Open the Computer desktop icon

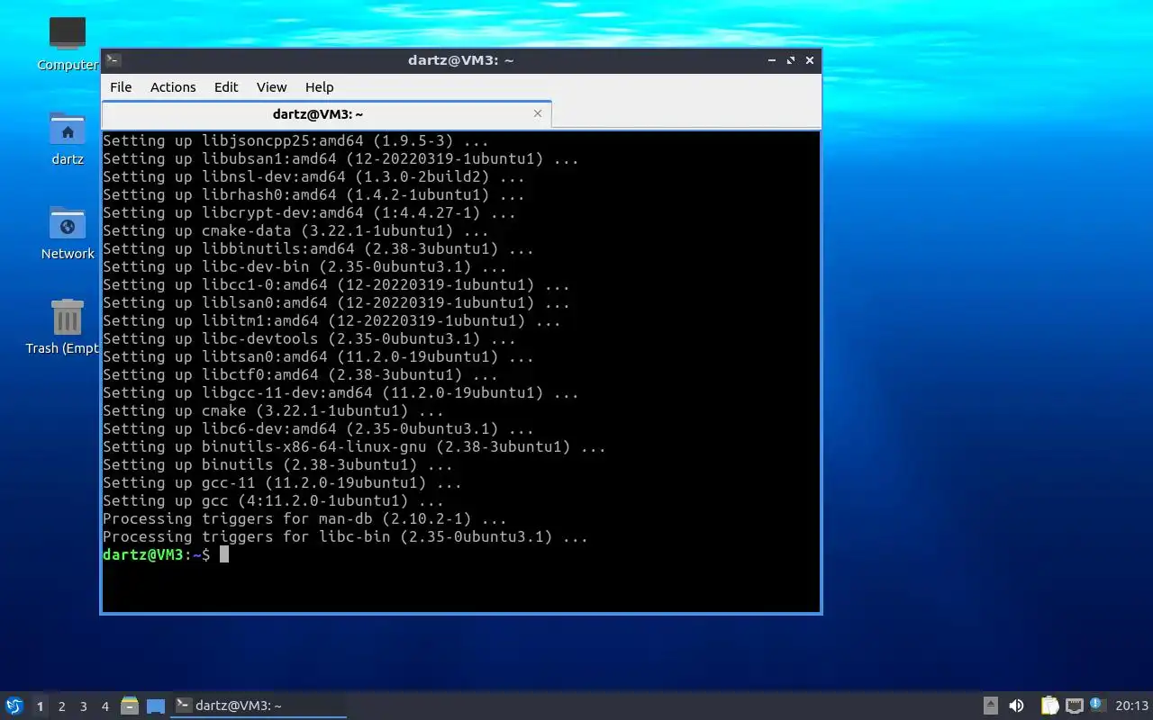pyautogui.click(x=68, y=34)
